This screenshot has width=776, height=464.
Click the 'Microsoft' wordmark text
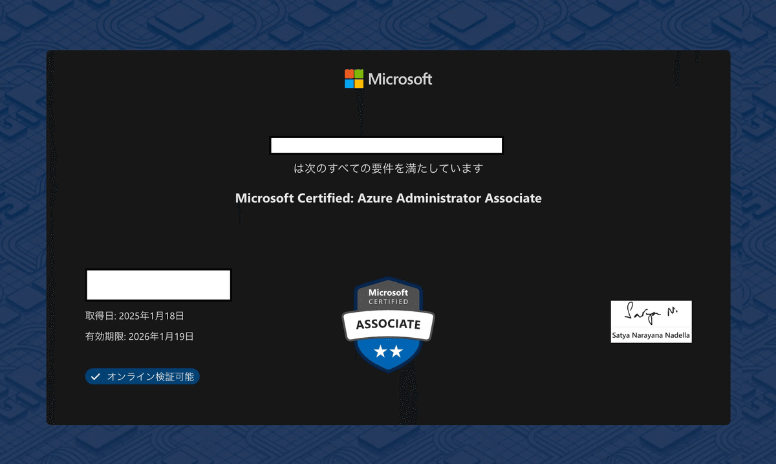(x=400, y=80)
